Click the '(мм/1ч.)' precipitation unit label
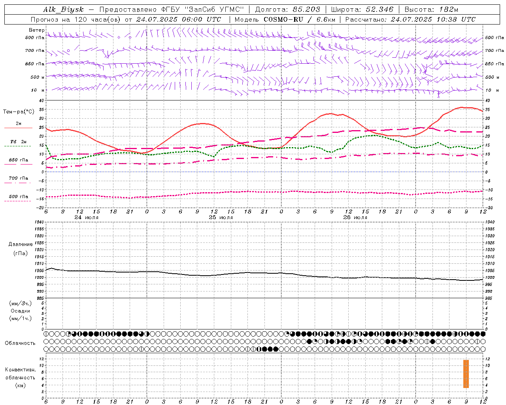This screenshot has height=405, width=506. click(x=21, y=318)
